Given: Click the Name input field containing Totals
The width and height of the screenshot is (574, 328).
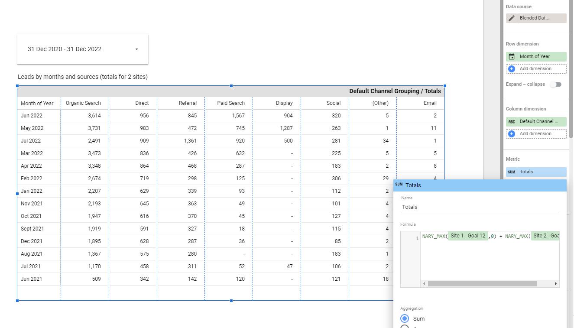Looking at the screenshot, I should click(480, 207).
